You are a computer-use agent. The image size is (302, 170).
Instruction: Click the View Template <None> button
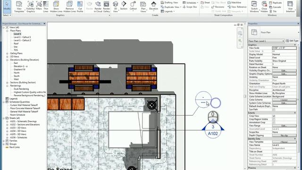(284, 142)
